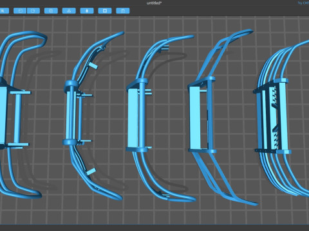Click the copy model toolbar icon

[51, 11]
